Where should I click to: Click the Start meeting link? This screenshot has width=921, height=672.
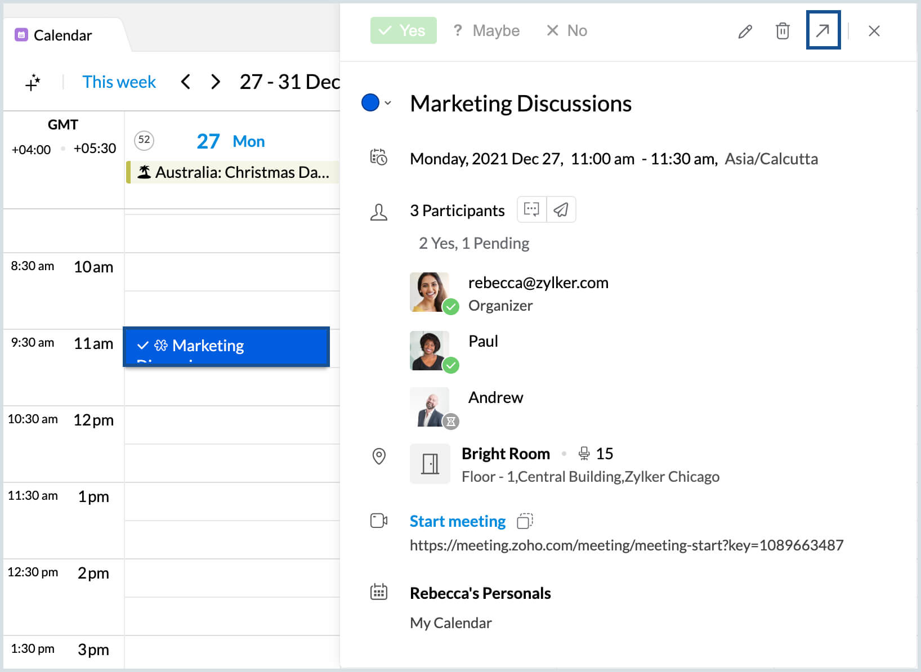pyautogui.click(x=457, y=521)
